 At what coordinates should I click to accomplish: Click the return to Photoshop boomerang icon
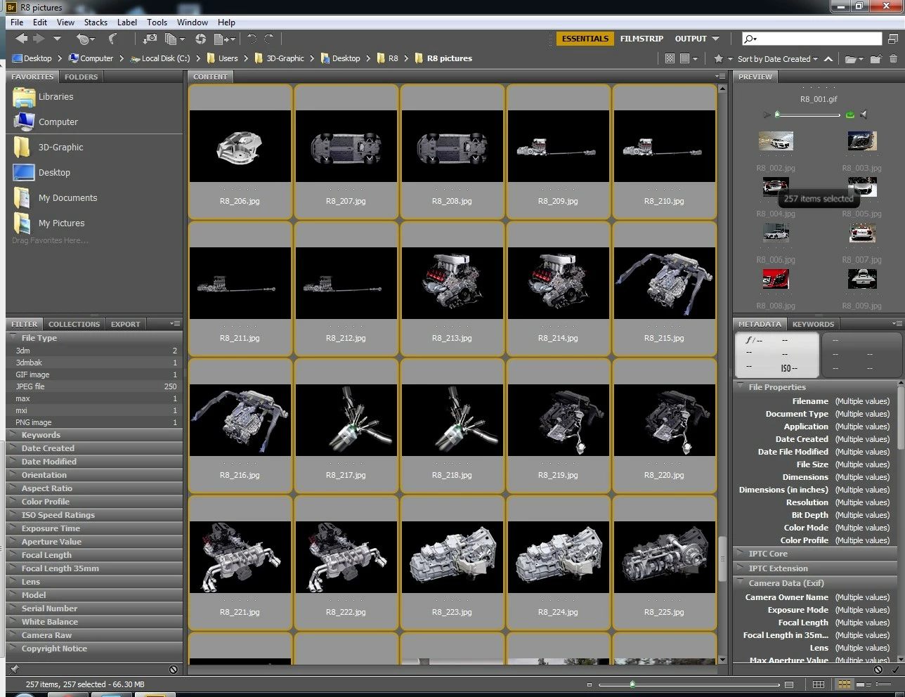click(112, 39)
